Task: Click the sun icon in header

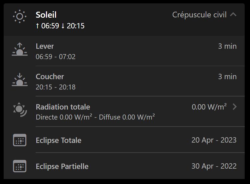Action: (x=20, y=16)
